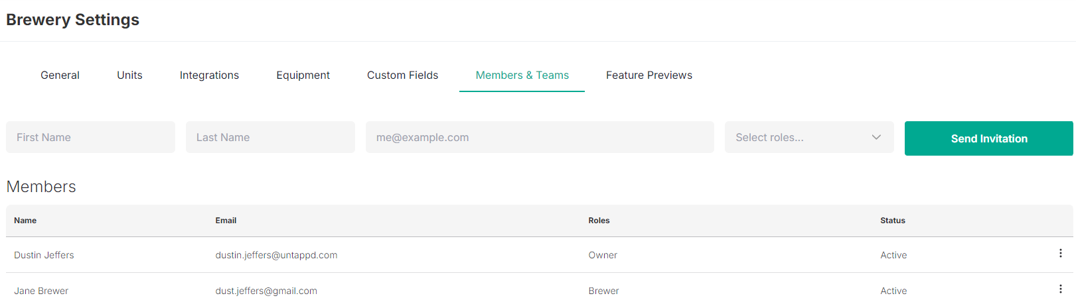Select the me@example.com email field
The height and width of the screenshot is (306, 1076).
pyautogui.click(x=540, y=137)
